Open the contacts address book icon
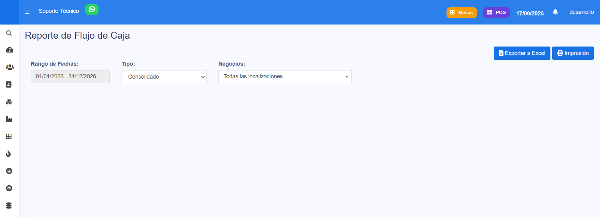Viewport: 600px width, 217px height. pos(9,85)
